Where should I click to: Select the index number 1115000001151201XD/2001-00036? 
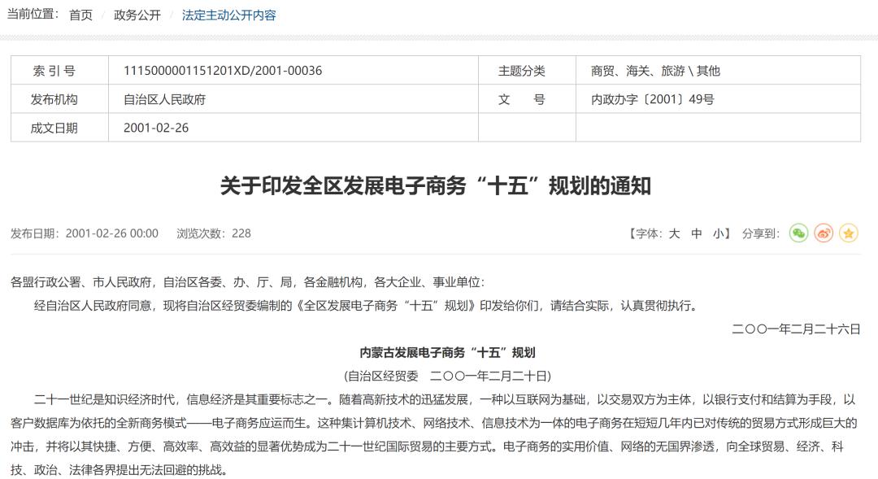pos(223,71)
